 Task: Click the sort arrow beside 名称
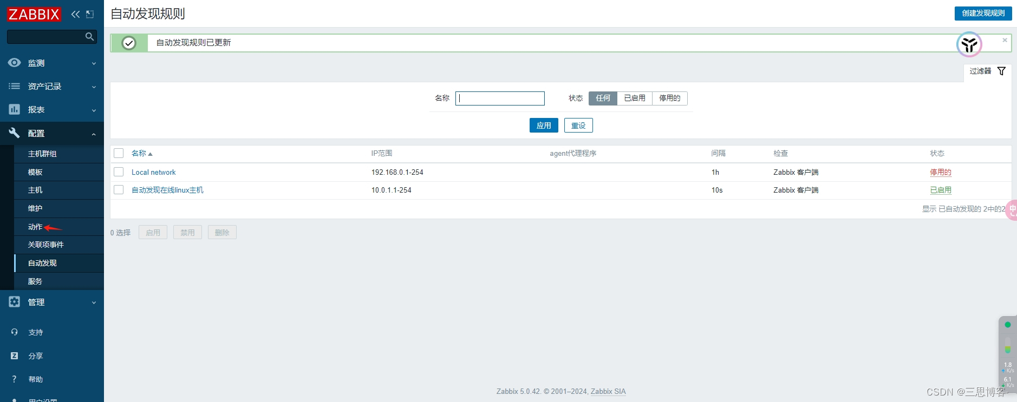(150, 154)
